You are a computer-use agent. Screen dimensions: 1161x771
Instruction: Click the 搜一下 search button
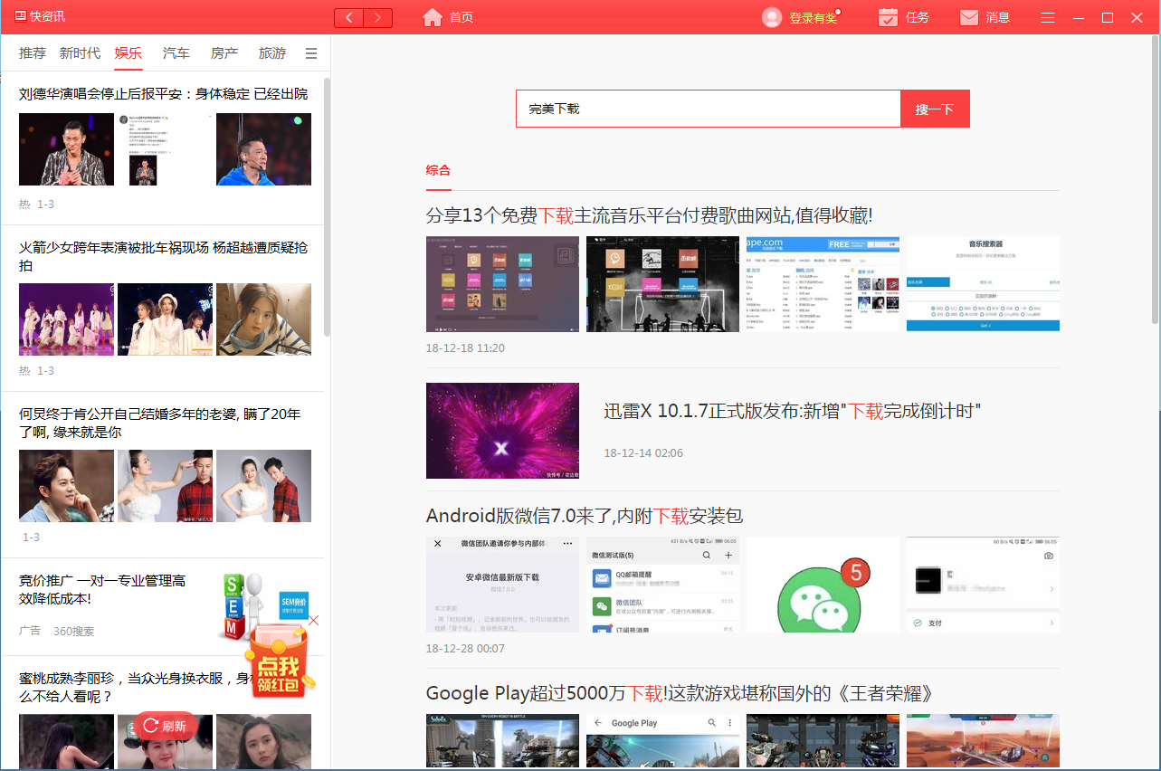[935, 108]
